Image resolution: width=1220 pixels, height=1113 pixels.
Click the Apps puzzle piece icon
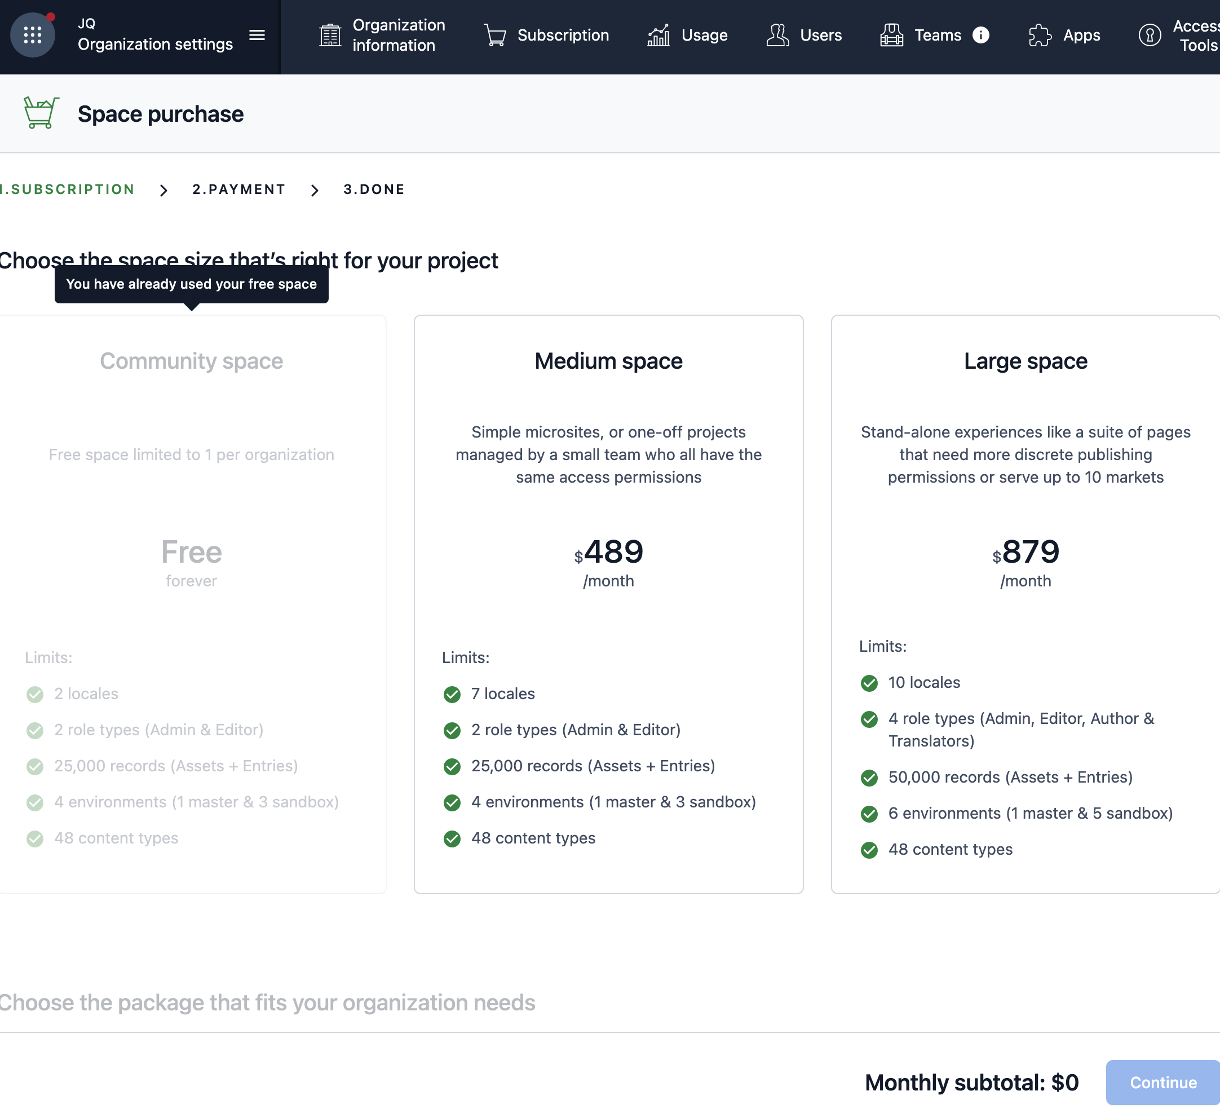pos(1040,35)
